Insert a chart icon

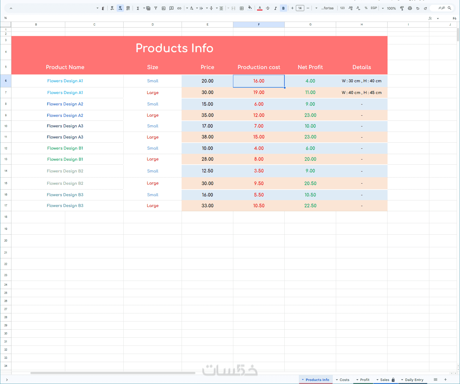164,8
